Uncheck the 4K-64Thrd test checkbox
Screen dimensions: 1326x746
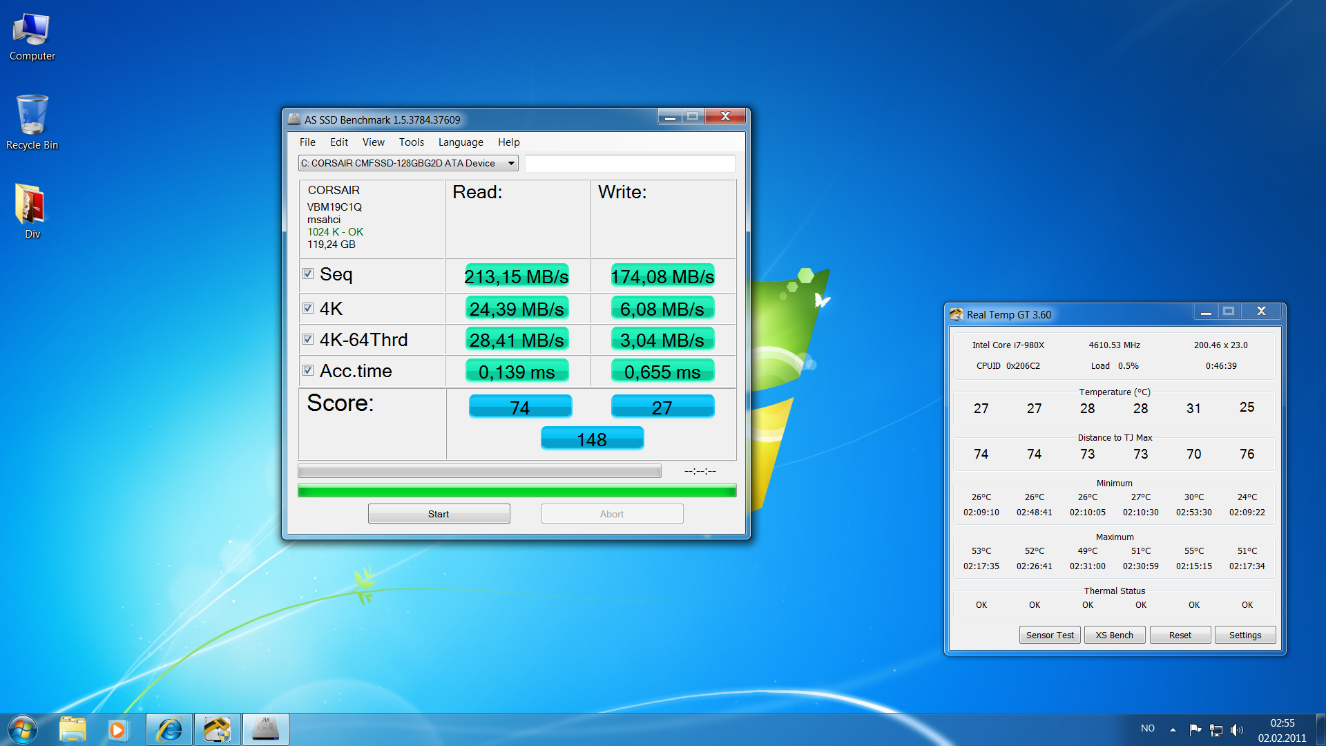click(308, 339)
